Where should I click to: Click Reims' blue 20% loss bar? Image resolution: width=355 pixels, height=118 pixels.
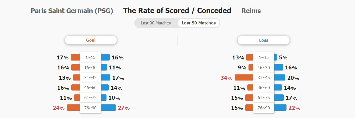click(280, 77)
